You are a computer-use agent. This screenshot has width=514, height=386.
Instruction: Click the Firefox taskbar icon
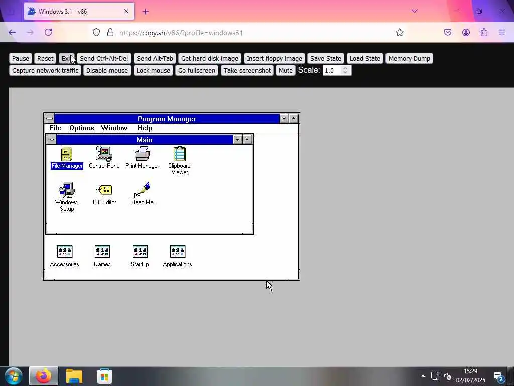click(44, 376)
